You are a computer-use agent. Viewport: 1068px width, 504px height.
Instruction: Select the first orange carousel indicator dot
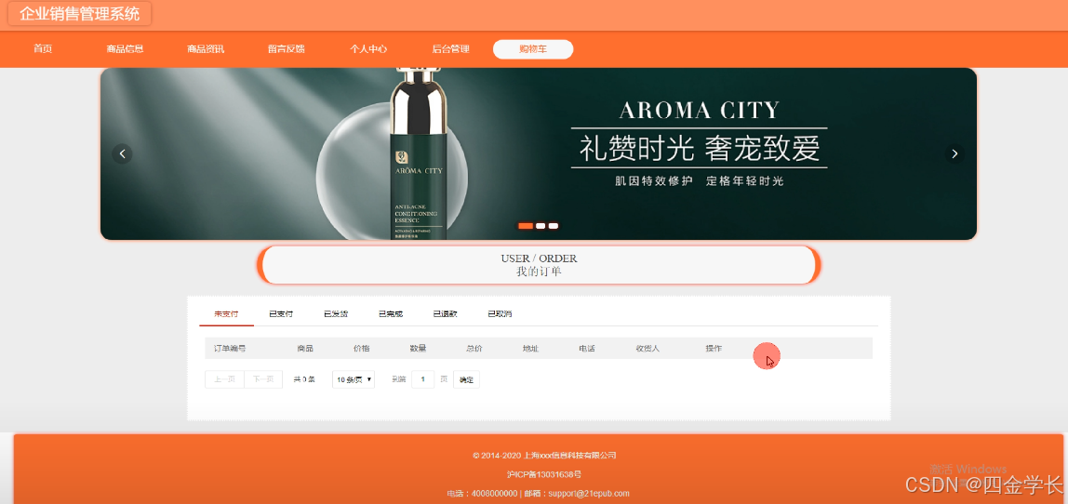point(525,225)
